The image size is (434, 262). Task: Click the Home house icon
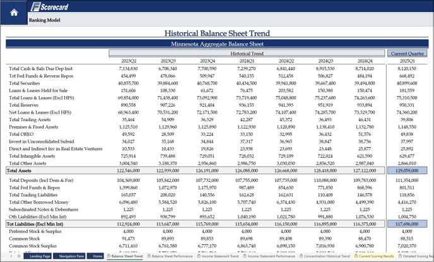[x=14, y=13]
